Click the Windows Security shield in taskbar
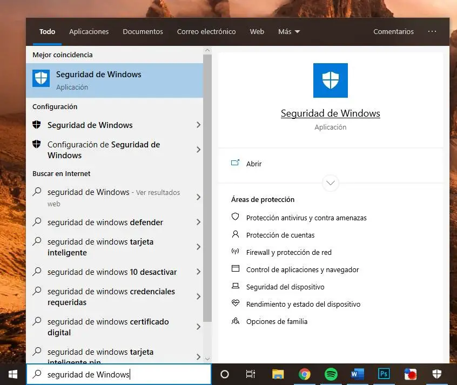The height and width of the screenshot is (385, 457). (436, 374)
